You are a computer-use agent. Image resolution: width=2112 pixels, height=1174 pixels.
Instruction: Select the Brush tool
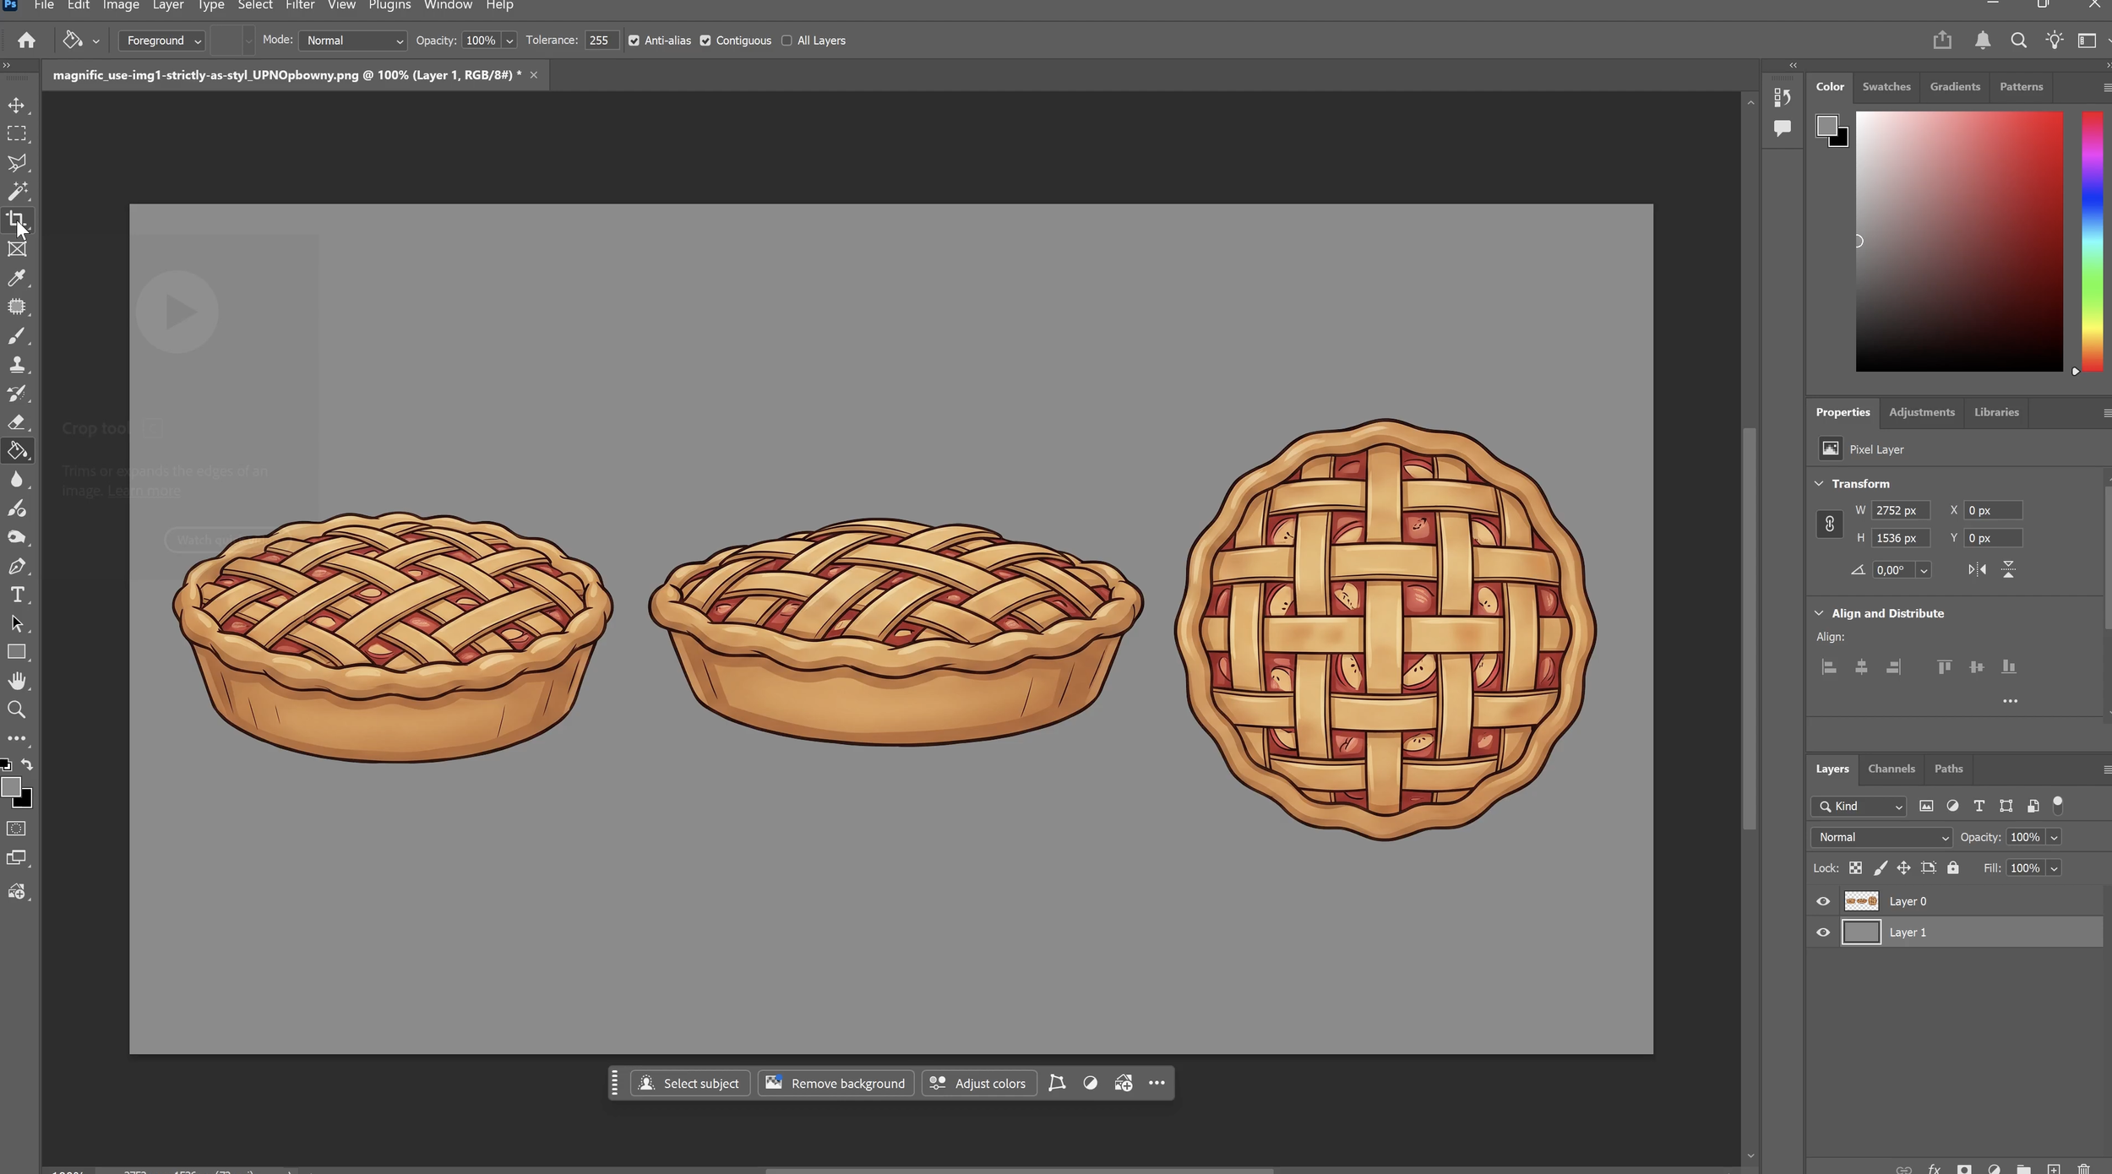(17, 336)
